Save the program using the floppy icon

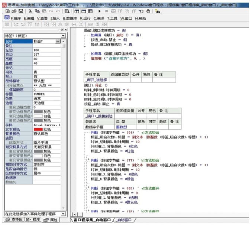[x=21, y=11]
